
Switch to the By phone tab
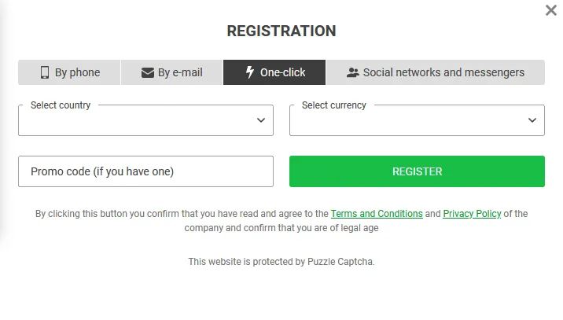coord(70,72)
